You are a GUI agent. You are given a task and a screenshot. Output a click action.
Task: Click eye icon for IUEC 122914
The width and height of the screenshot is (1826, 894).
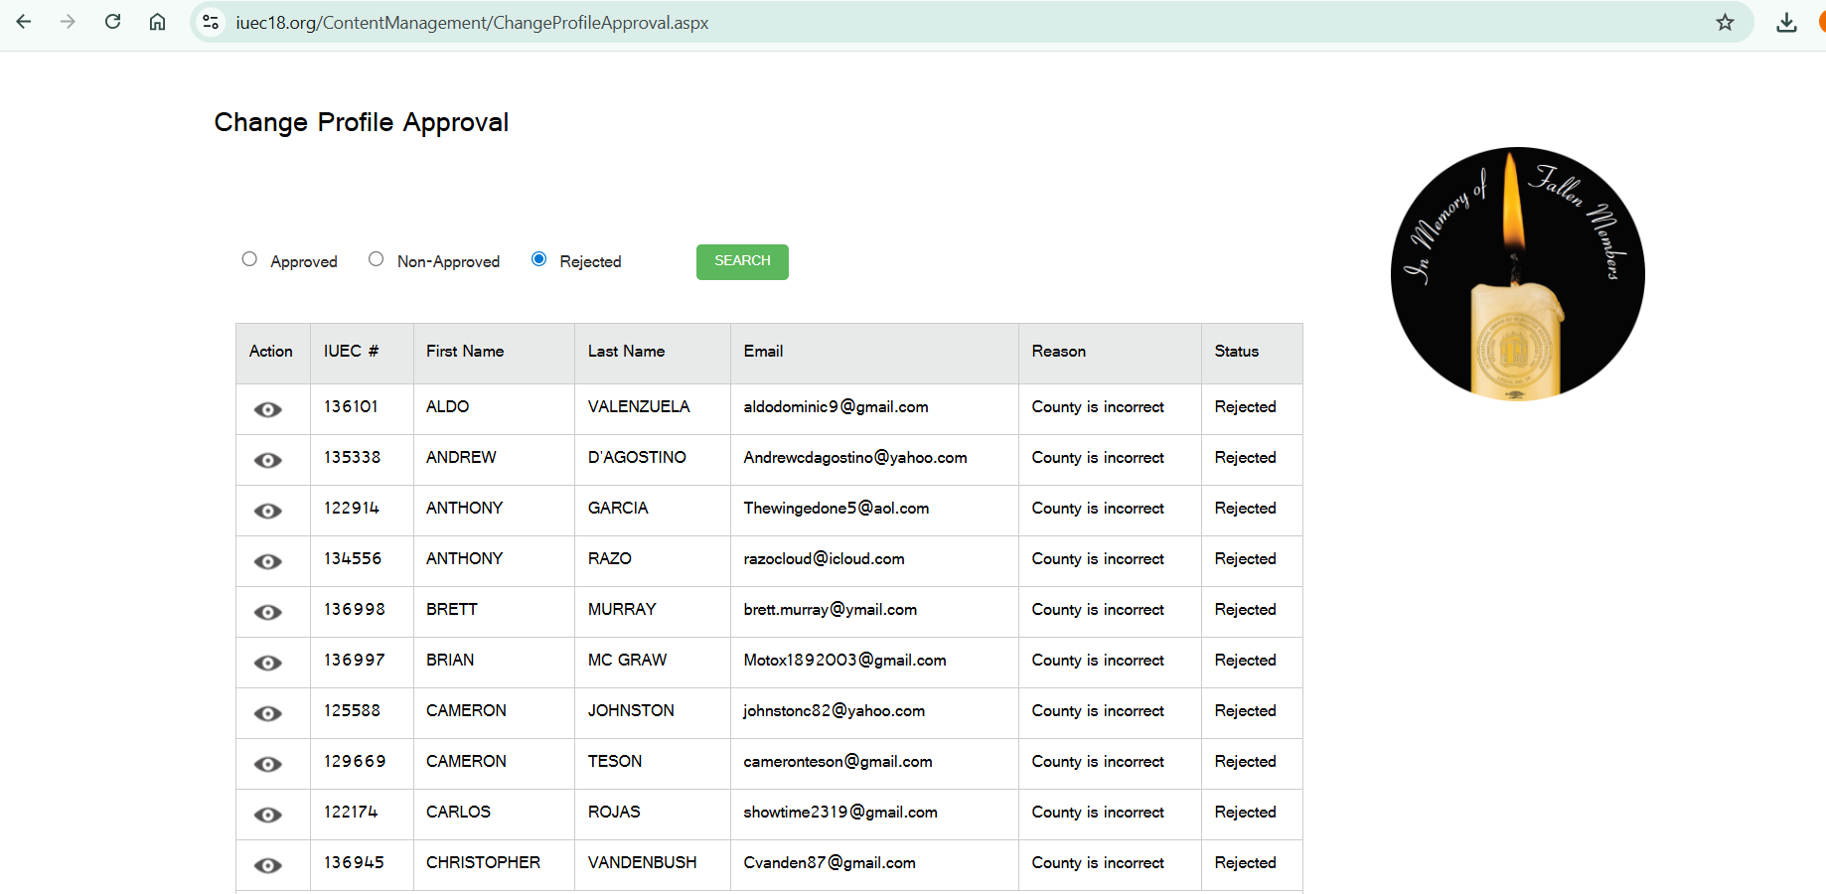tap(267, 511)
